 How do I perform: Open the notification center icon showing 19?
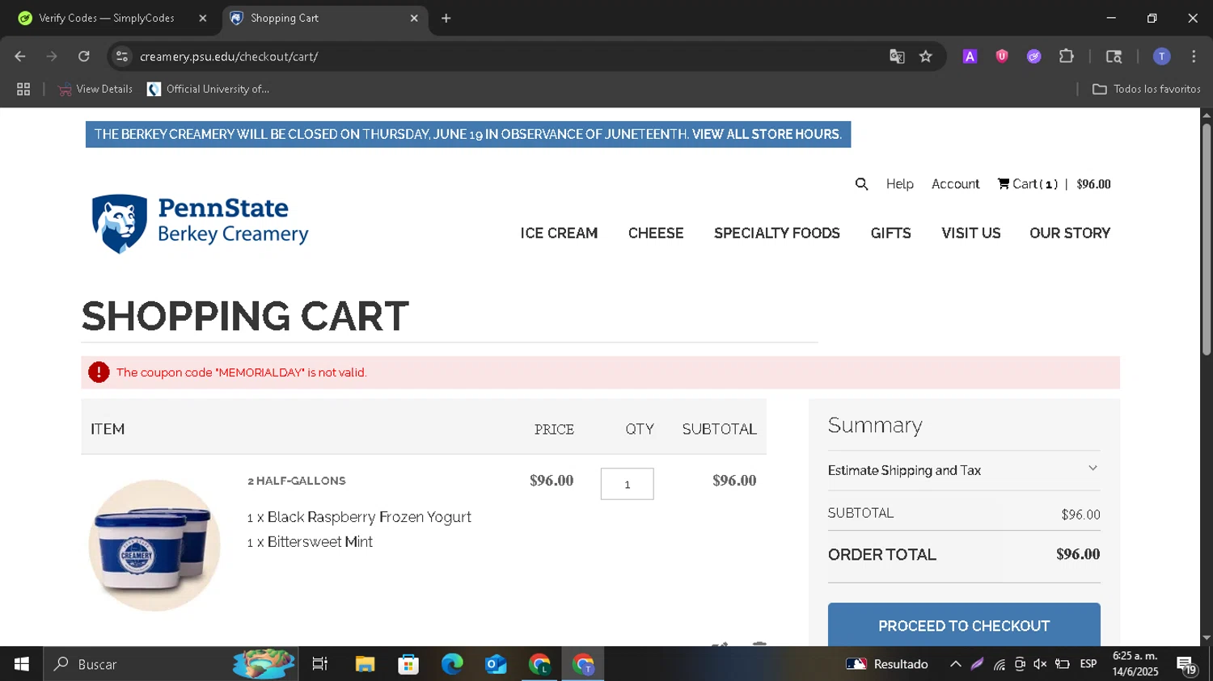(x=1186, y=665)
